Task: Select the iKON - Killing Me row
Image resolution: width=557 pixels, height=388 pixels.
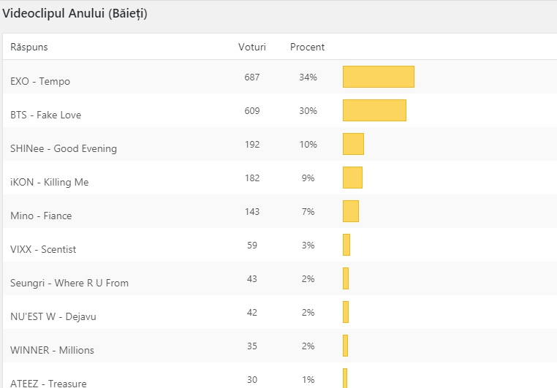Action: pyautogui.click(x=49, y=182)
